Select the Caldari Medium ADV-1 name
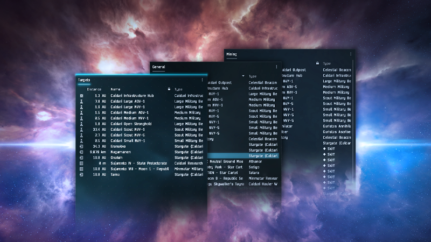Screen dimensions: 431x242 129,112
